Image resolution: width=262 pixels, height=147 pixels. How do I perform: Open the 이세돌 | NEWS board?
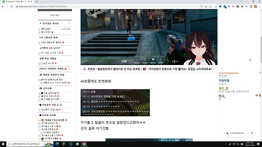pyautogui.click(x=48, y=123)
